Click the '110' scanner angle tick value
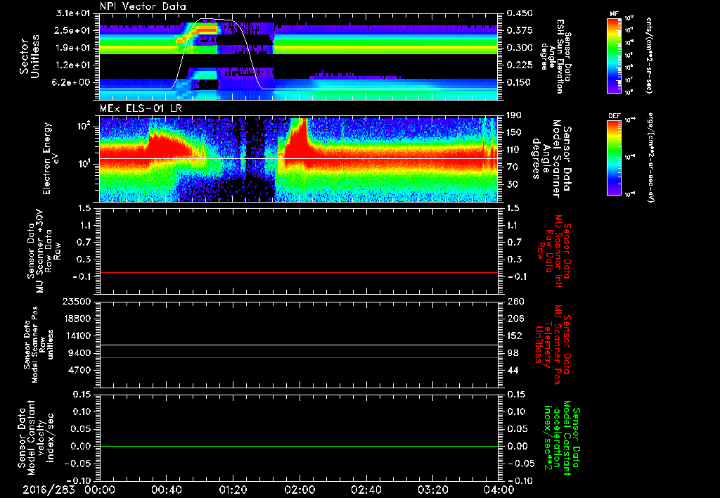This screenshot has width=720, height=498. [x=514, y=150]
